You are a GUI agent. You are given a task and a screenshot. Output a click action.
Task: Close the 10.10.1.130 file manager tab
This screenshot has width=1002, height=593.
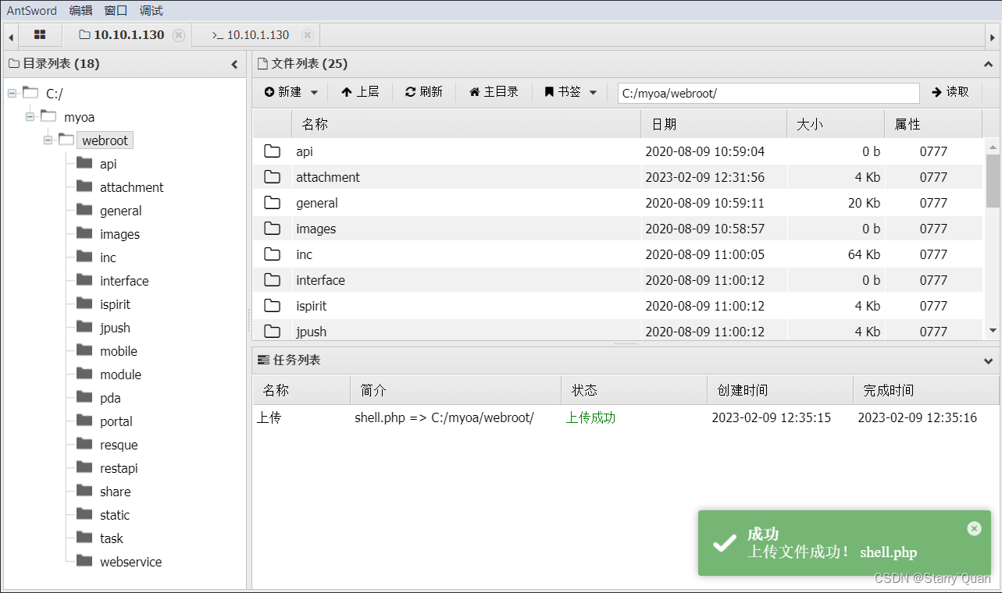[179, 35]
